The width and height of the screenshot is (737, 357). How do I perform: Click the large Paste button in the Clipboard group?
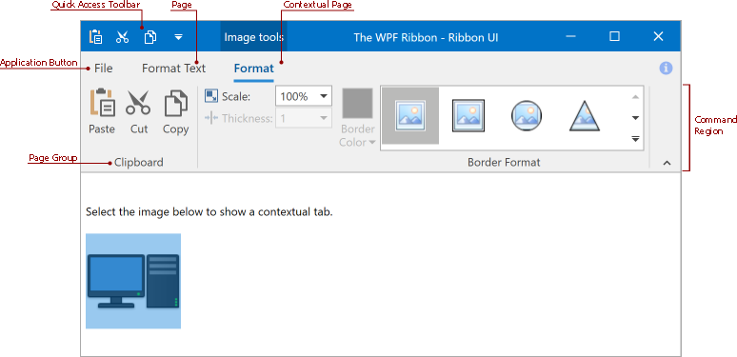[x=102, y=111]
